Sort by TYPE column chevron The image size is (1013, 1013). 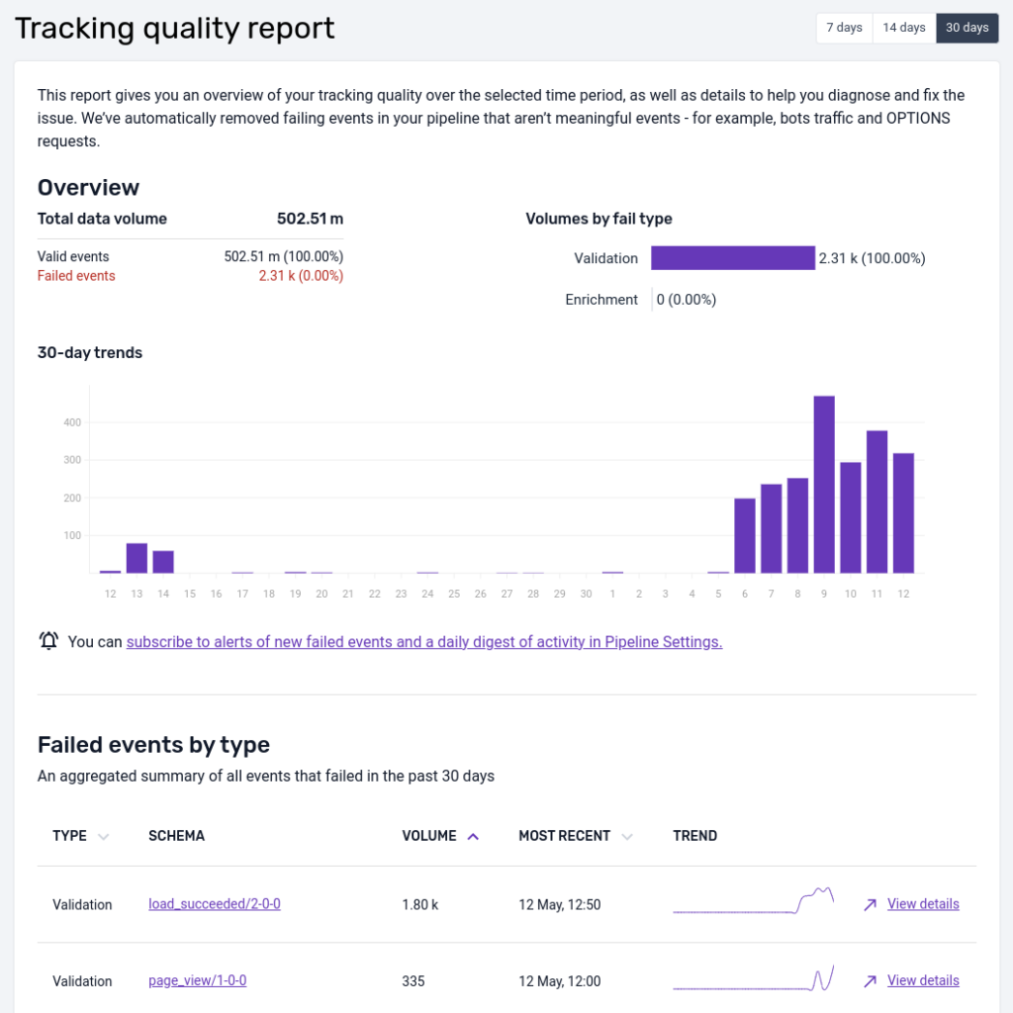[103, 837]
